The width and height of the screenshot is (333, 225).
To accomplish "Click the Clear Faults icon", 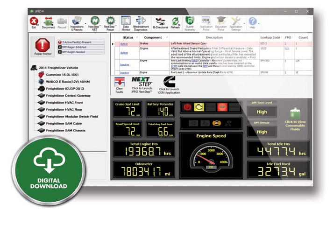I will pyautogui.click(x=120, y=82).
